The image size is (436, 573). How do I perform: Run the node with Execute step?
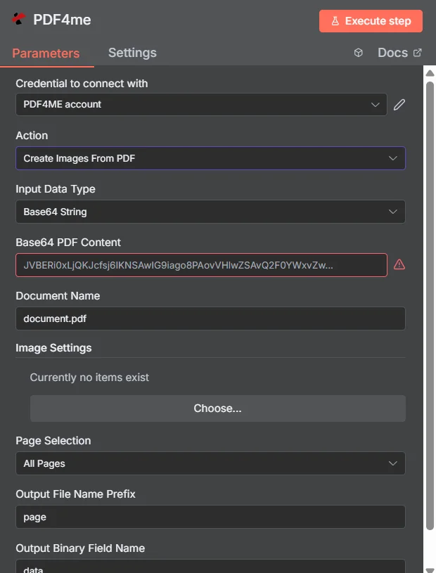pyautogui.click(x=371, y=21)
